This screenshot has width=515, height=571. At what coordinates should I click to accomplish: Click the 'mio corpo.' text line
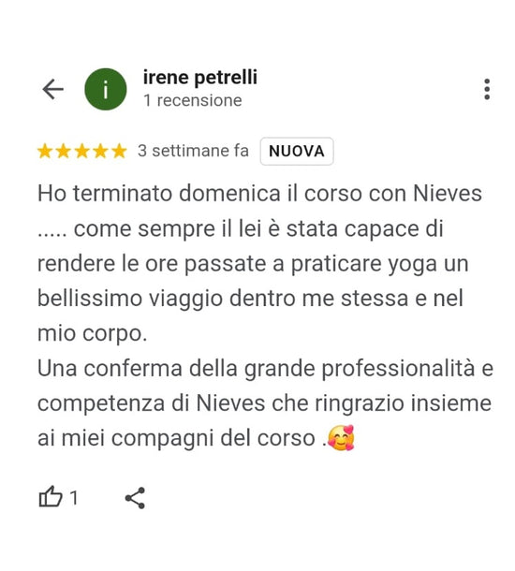93,334
